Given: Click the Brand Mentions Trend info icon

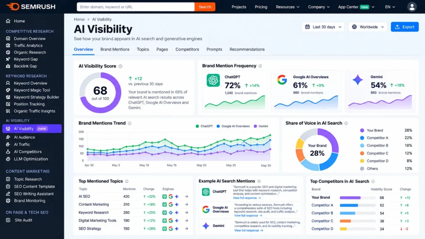Looking at the screenshot, I should 129,123.
